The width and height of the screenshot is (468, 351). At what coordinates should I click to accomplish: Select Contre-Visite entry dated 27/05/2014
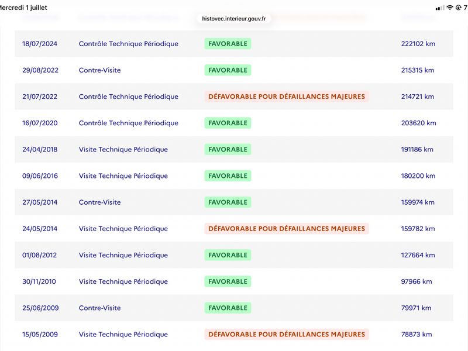click(x=99, y=202)
